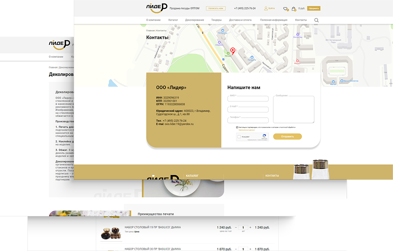Open НАБОР СТОЛОВЫЙ 19 ПР 'BASILICO' ДЫМКА title
This screenshot has height=251, width=393.
153,227
